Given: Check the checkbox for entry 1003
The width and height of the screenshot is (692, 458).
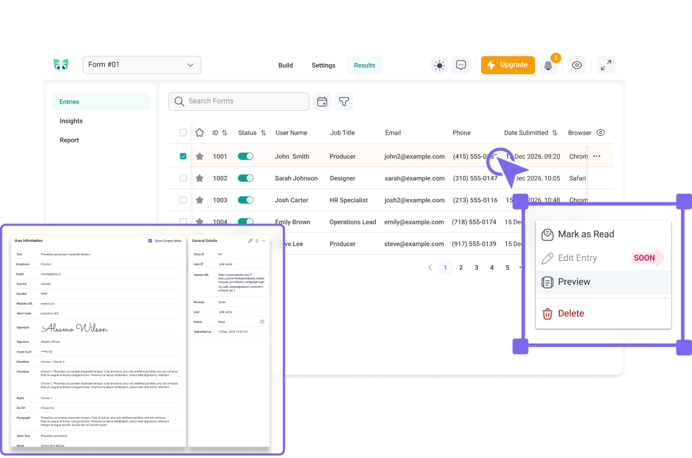Looking at the screenshot, I should pyautogui.click(x=183, y=200).
